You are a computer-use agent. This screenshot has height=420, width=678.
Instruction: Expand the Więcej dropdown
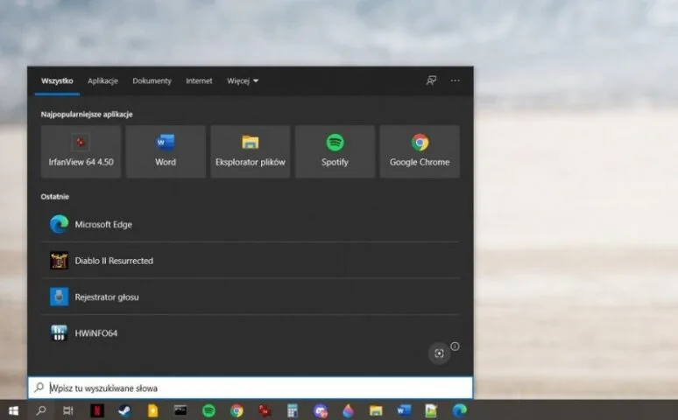click(x=243, y=80)
